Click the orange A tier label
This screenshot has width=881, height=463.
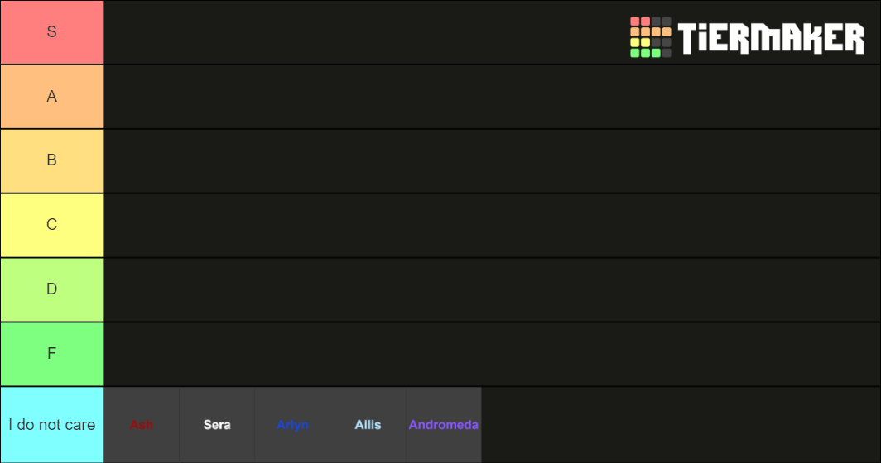[x=51, y=97]
